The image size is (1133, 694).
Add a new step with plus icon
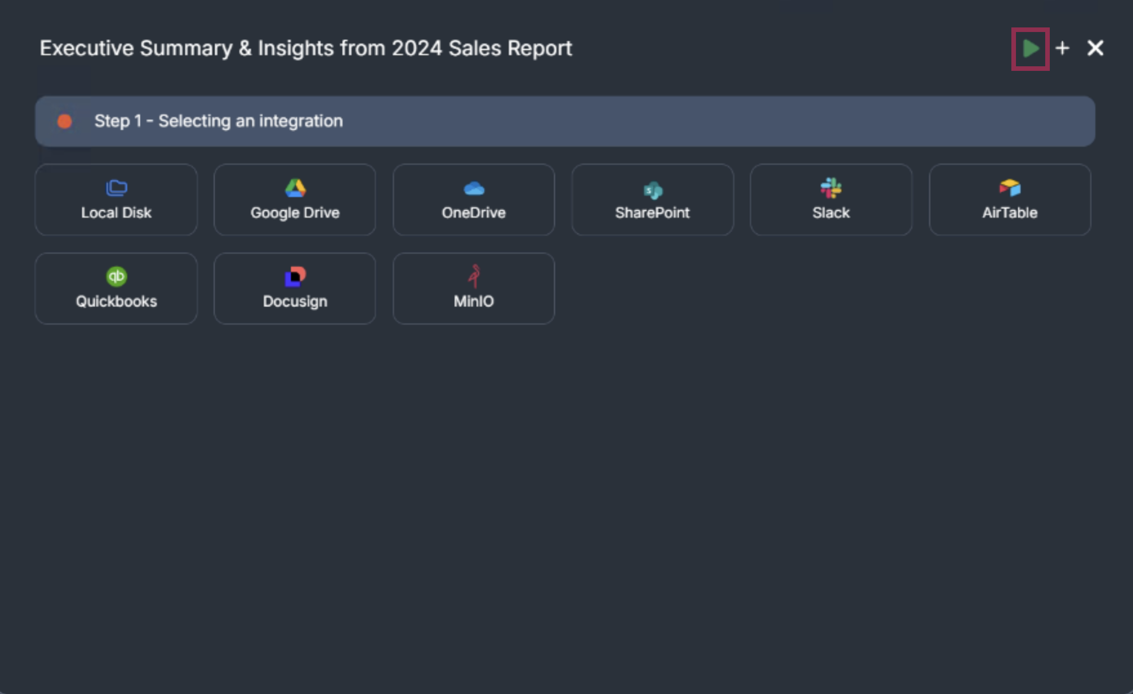[1062, 48]
